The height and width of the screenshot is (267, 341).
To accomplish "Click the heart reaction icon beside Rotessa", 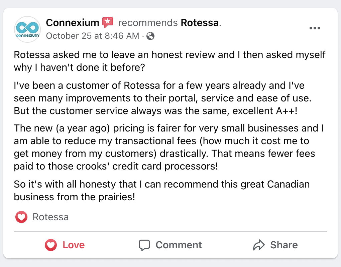I will (21, 217).
